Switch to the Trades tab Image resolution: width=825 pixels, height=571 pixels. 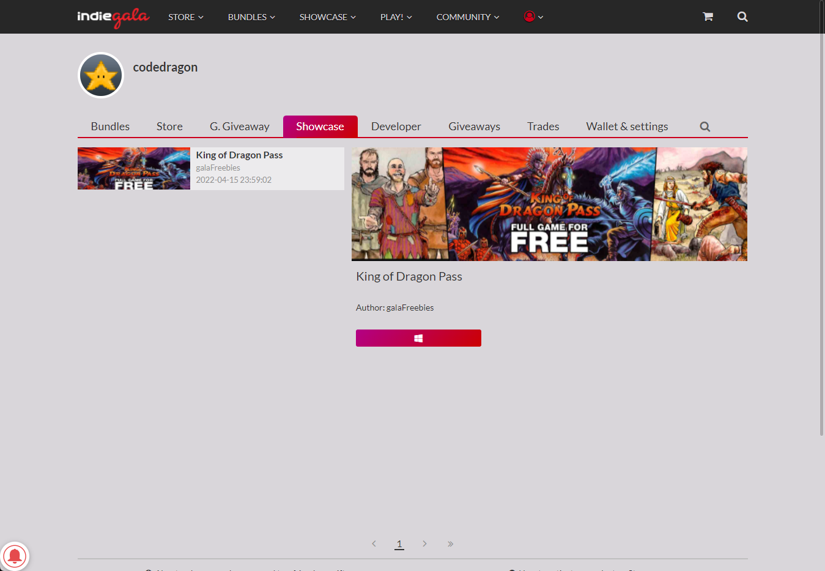[x=543, y=127]
